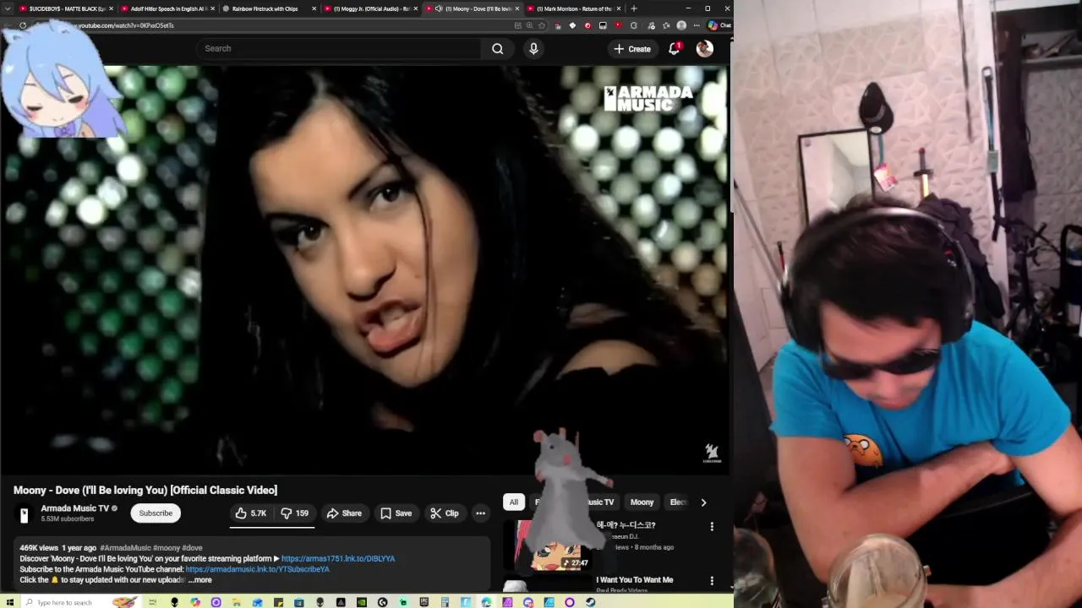Screen dimensions: 1082x608
Task: Open the Copilot Chat button
Action: point(719,25)
